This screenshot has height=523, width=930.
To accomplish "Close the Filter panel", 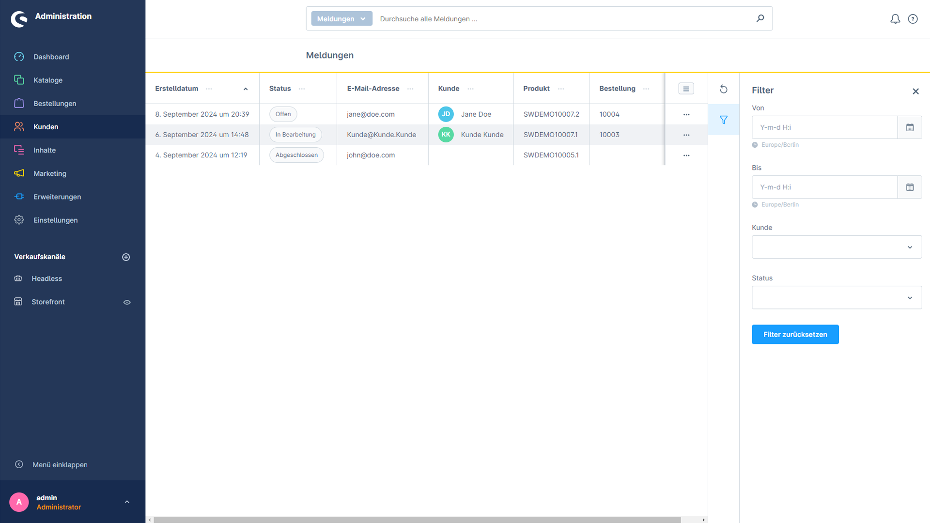I will click(x=915, y=91).
